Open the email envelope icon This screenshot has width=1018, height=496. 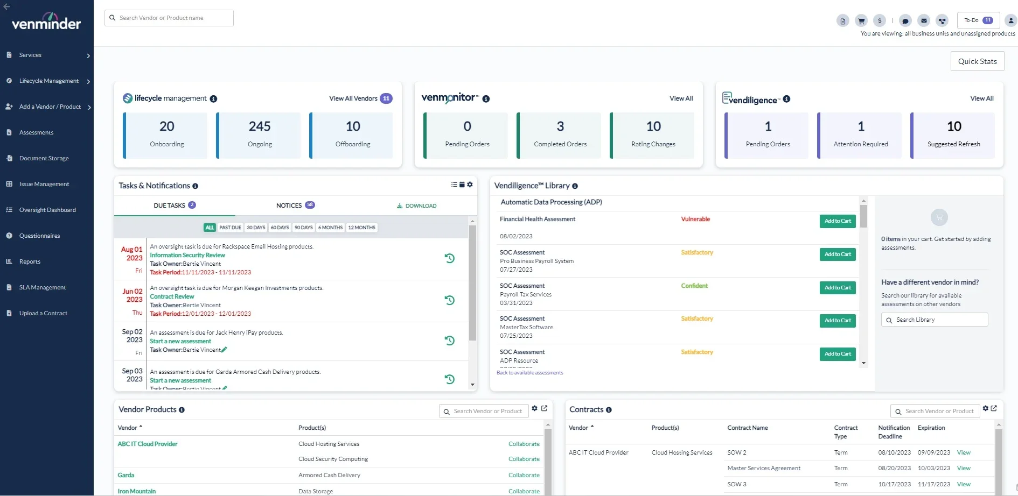pyautogui.click(x=924, y=20)
